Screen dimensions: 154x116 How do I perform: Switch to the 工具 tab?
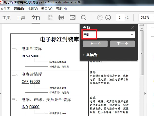21,18
